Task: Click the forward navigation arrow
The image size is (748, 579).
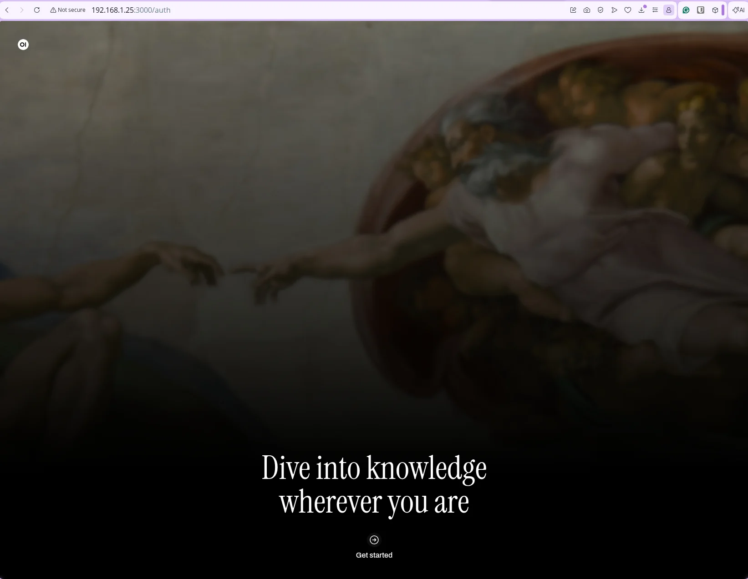Action: [x=21, y=10]
